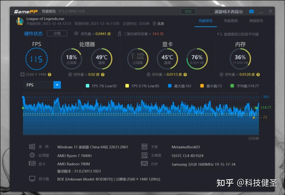Click the display monitor icon in specs list
The width and height of the screenshot is (285, 195).
point(32,179)
